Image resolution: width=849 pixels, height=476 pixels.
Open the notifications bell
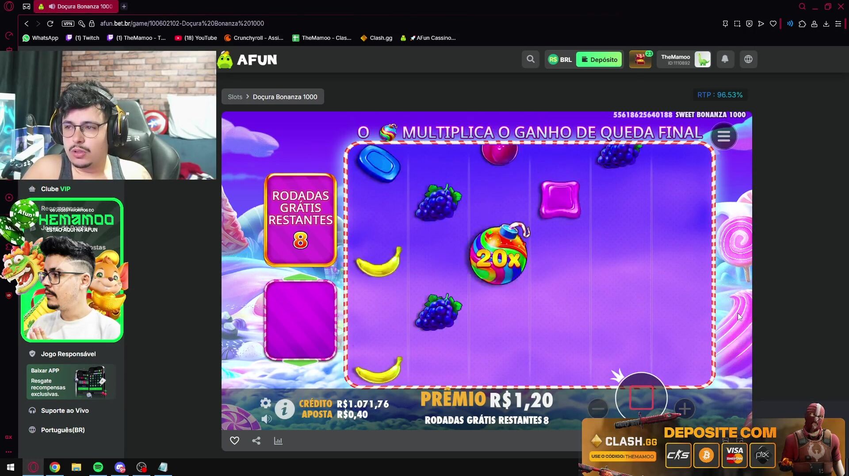tap(725, 59)
